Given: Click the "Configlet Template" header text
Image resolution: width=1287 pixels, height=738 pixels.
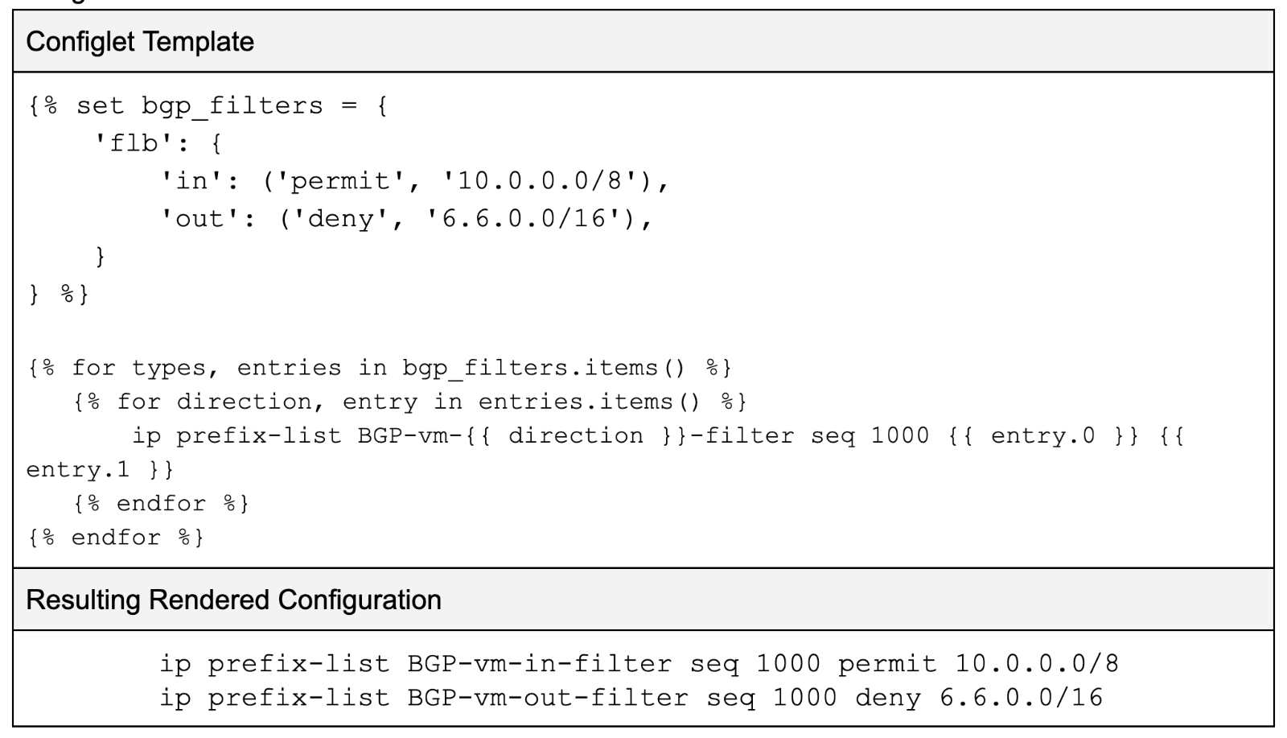Looking at the screenshot, I should [x=140, y=42].
